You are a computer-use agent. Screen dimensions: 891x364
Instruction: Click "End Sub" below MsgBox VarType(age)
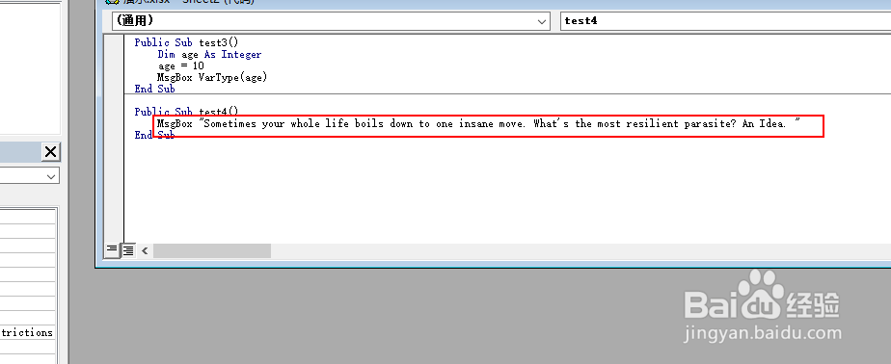click(154, 89)
